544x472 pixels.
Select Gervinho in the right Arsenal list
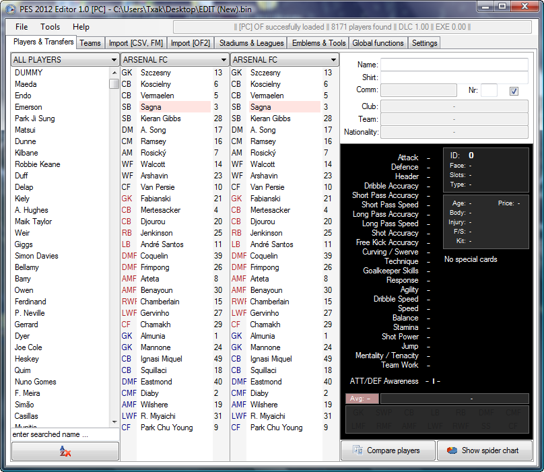265,313
